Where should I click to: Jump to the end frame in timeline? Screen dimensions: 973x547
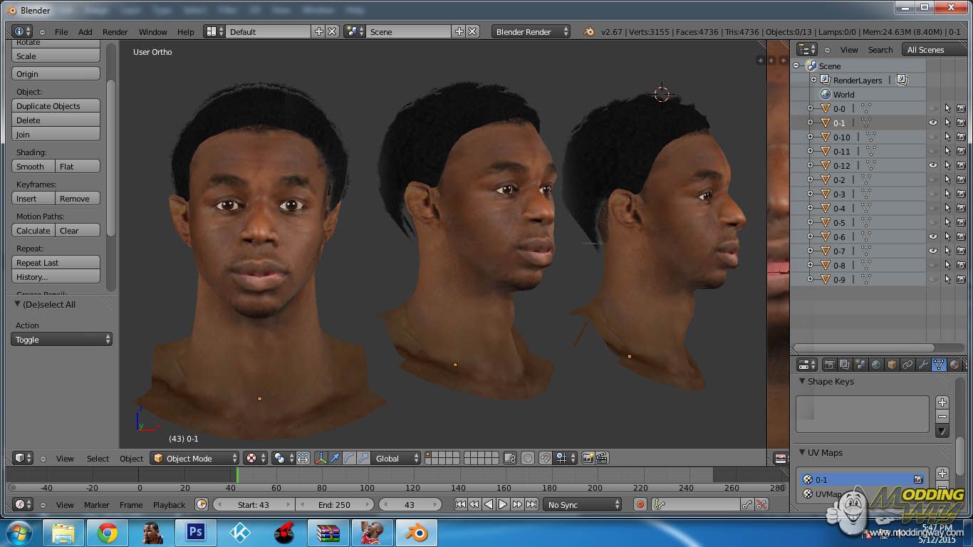tap(531, 504)
